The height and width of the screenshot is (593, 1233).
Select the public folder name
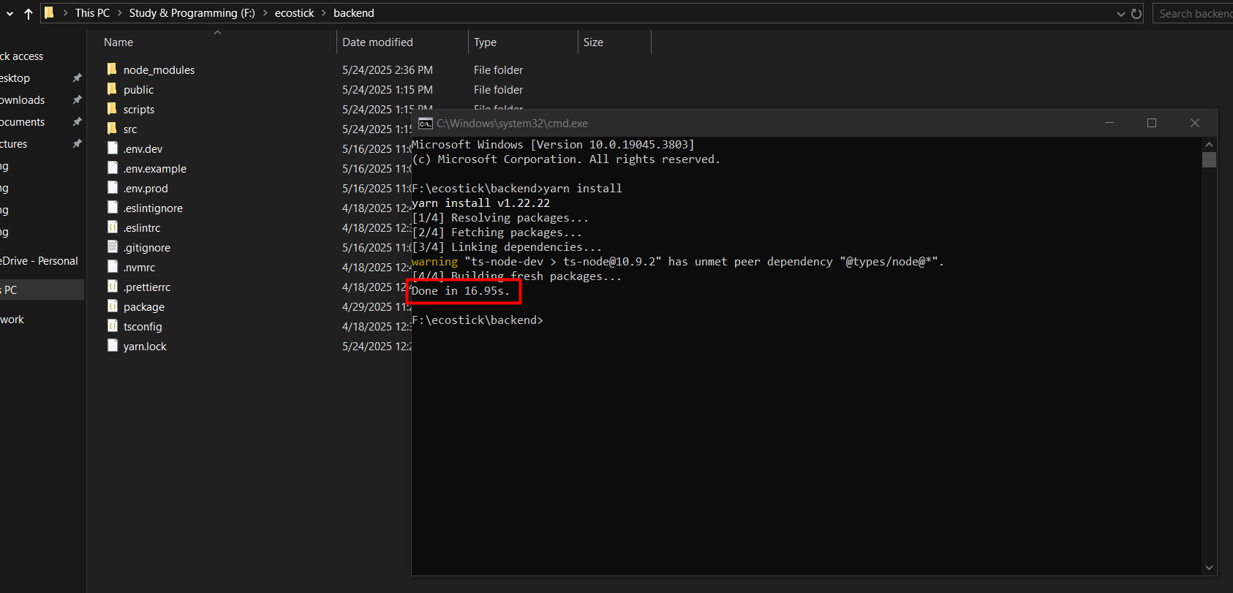[x=138, y=90]
